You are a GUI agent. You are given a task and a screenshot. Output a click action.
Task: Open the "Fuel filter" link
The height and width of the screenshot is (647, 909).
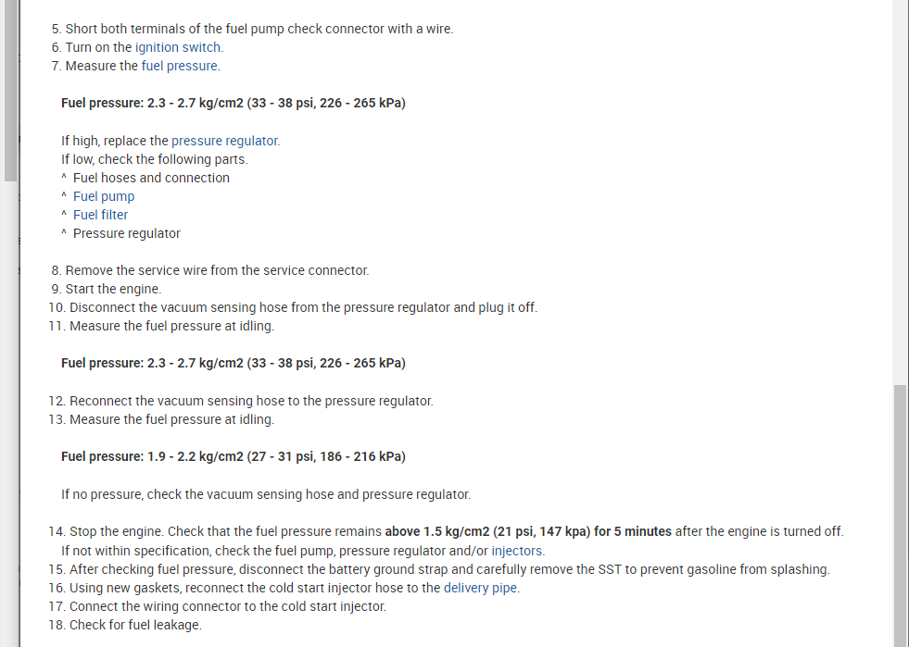100,215
